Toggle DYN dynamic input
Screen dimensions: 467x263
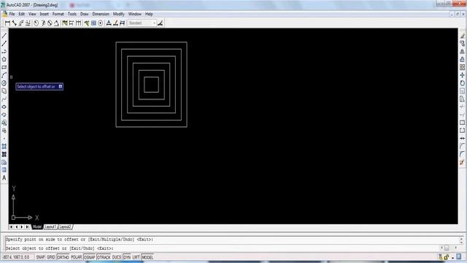click(x=127, y=257)
